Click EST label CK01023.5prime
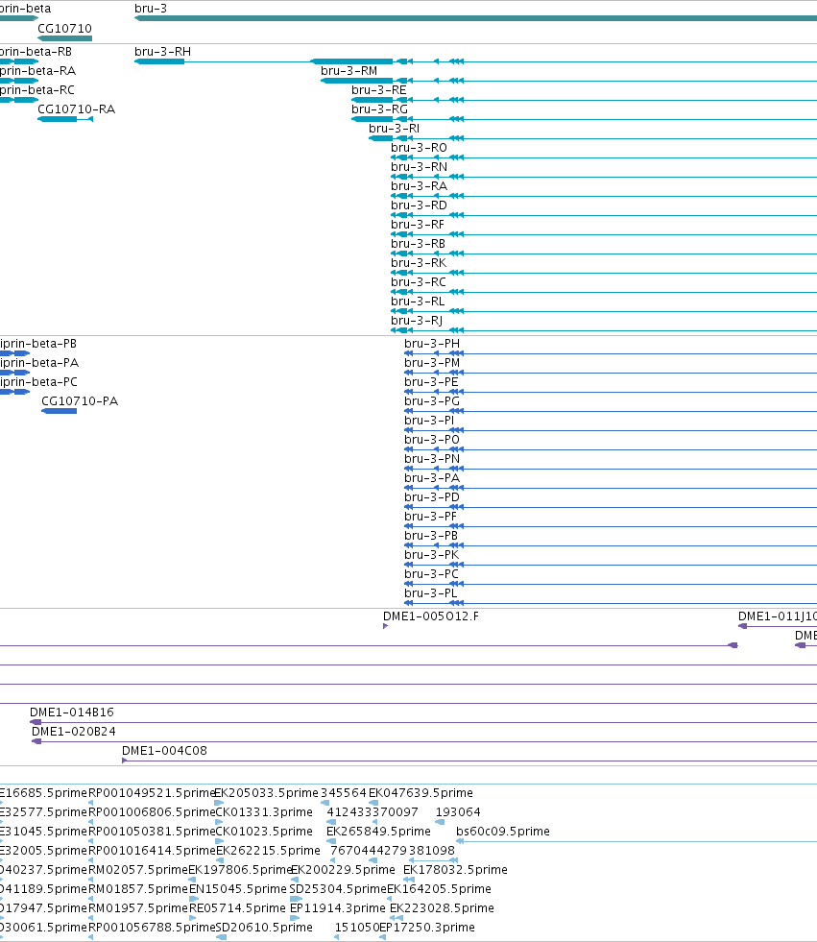 pyautogui.click(x=264, y=832)
